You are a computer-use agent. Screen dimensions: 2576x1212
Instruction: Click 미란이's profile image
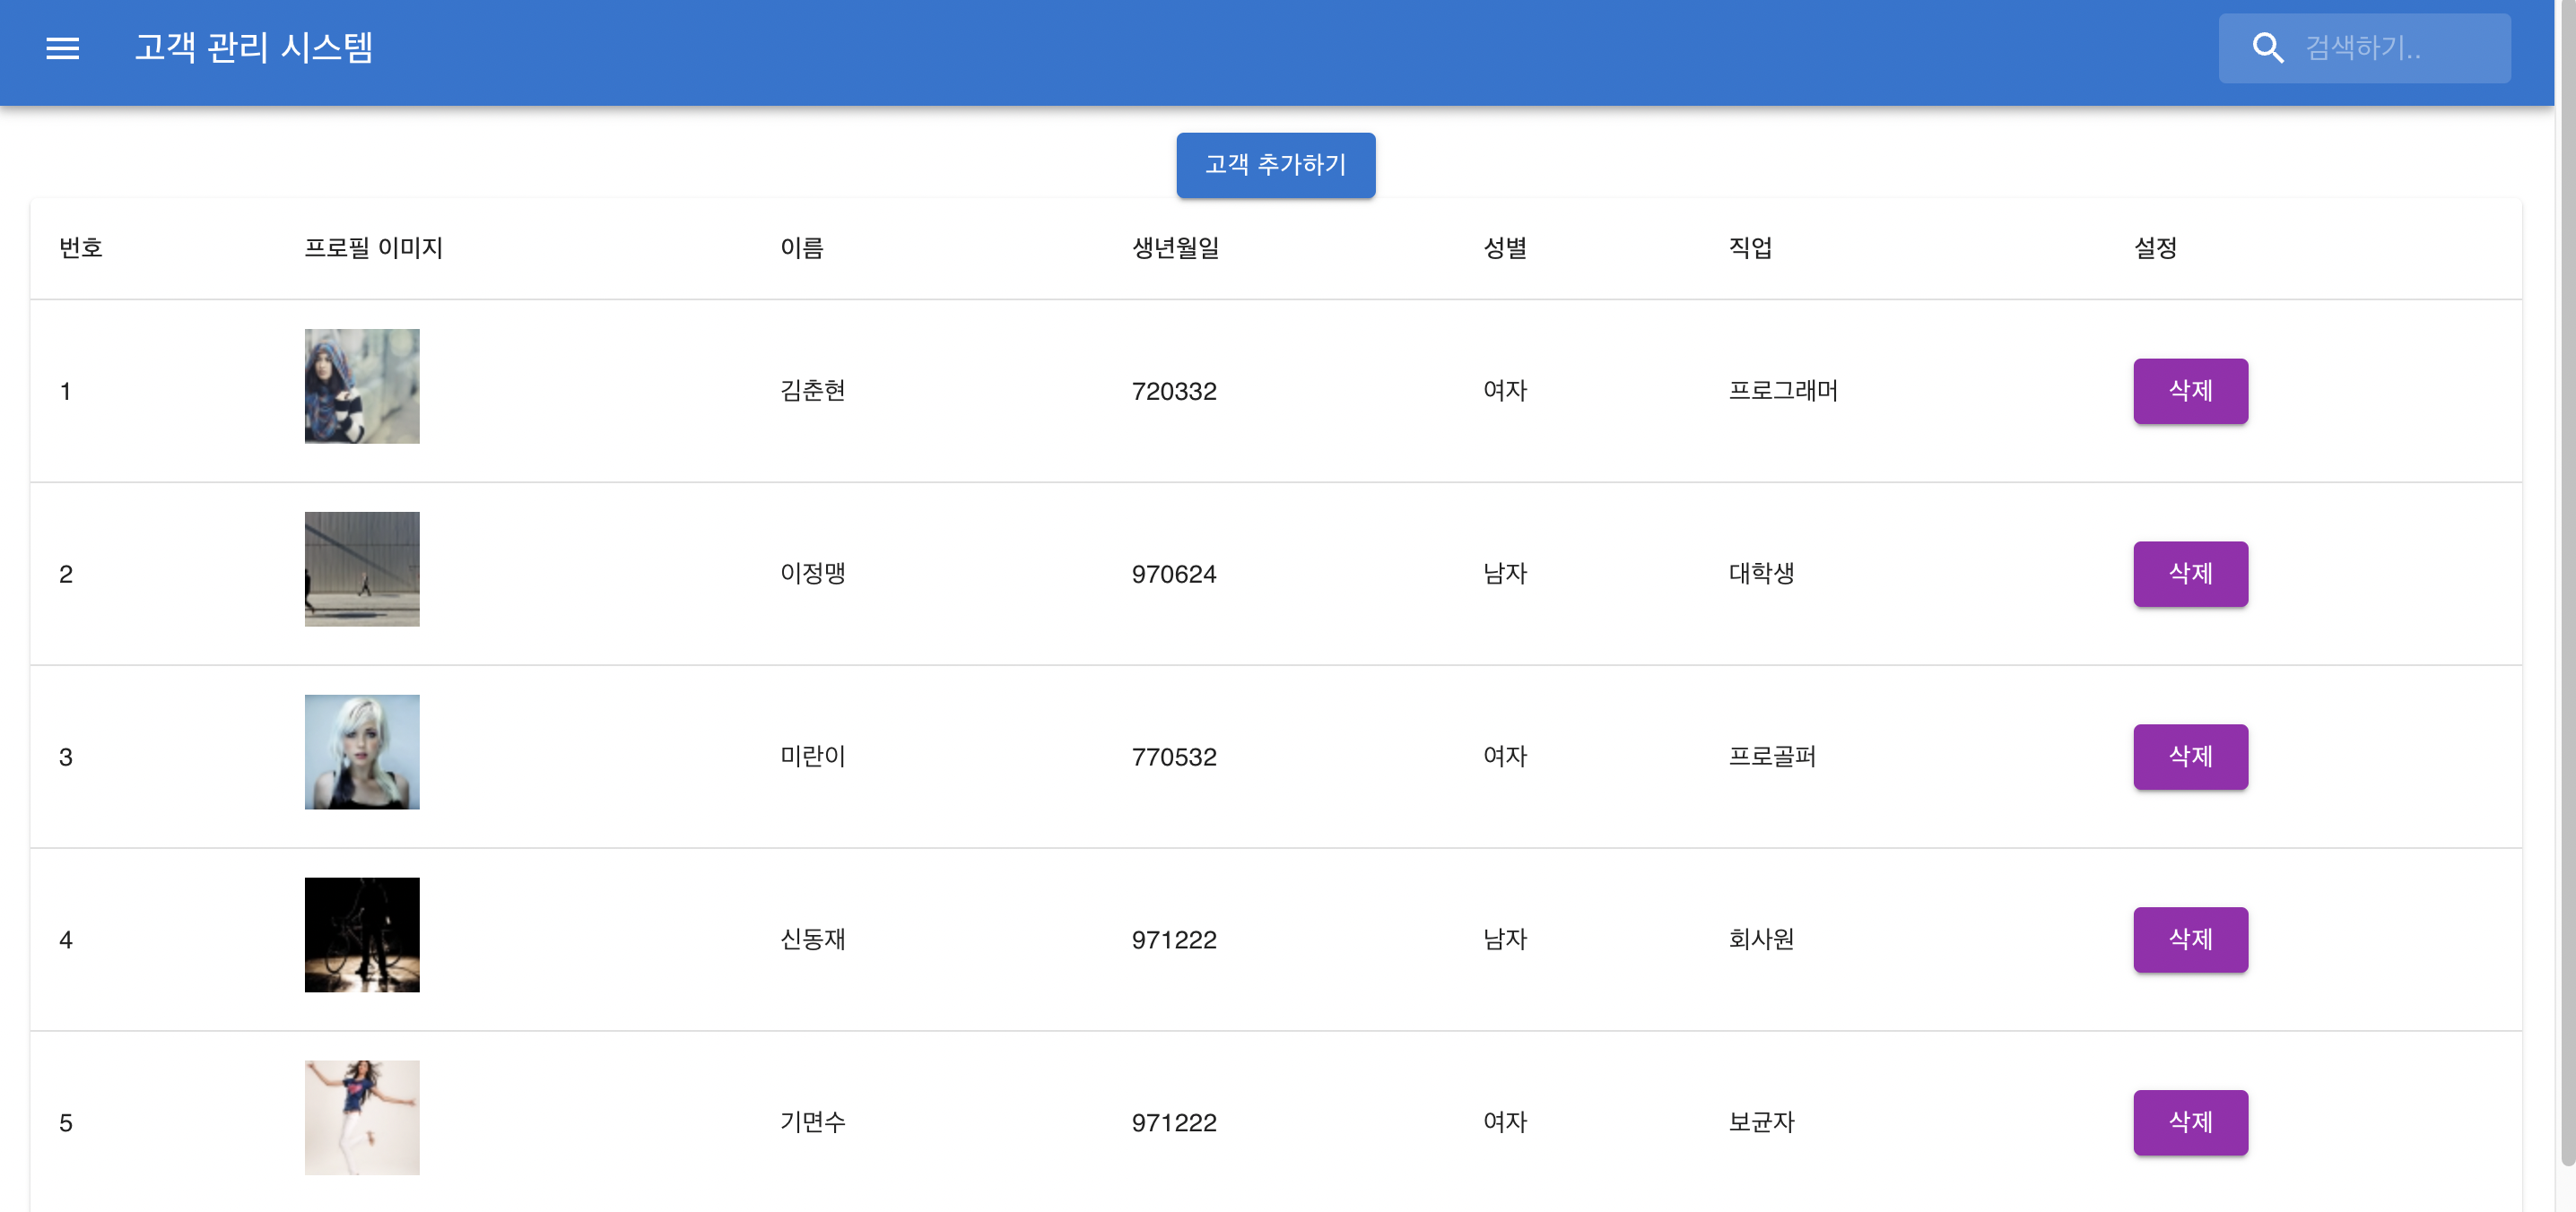[x=362, y=751]
